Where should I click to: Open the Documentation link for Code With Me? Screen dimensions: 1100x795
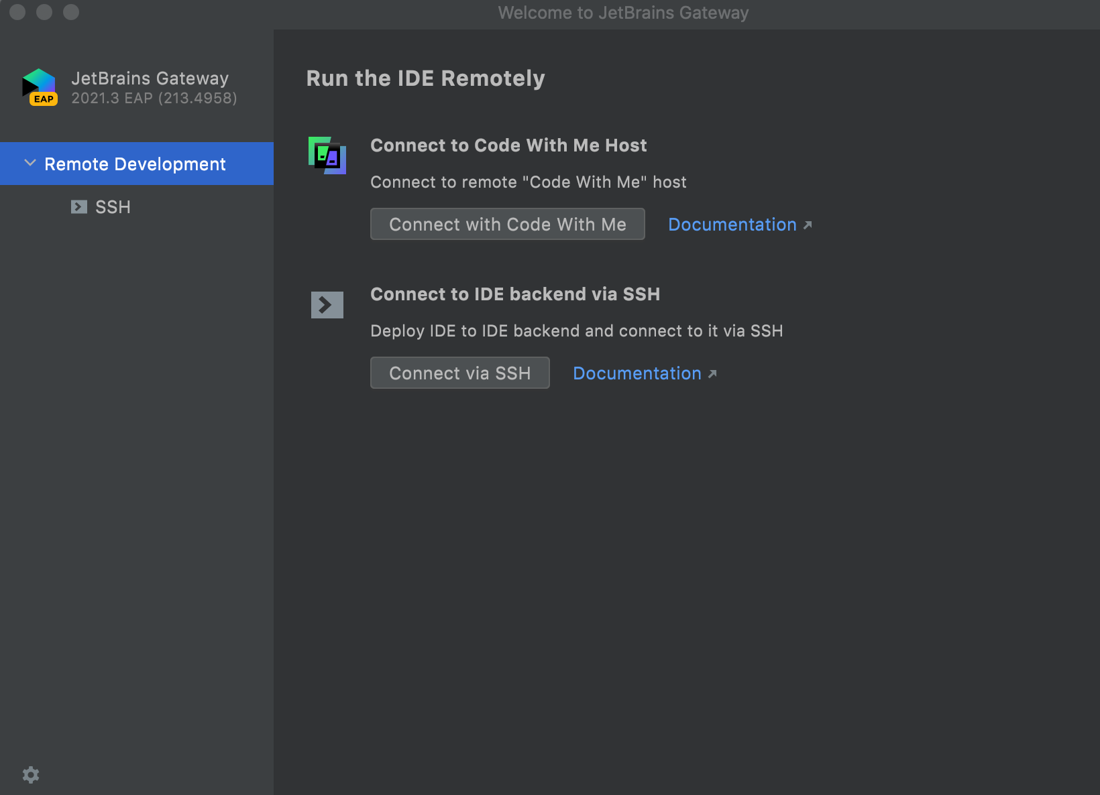[732, 225]
